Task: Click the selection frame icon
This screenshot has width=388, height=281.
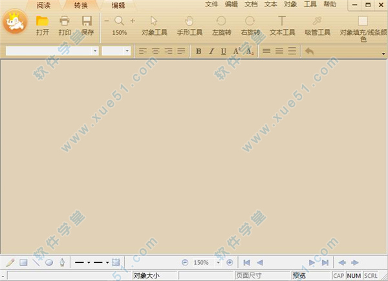Action: coord(116,262)
